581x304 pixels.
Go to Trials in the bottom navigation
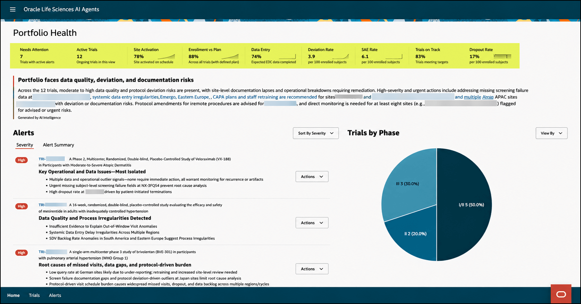(34, 295)
